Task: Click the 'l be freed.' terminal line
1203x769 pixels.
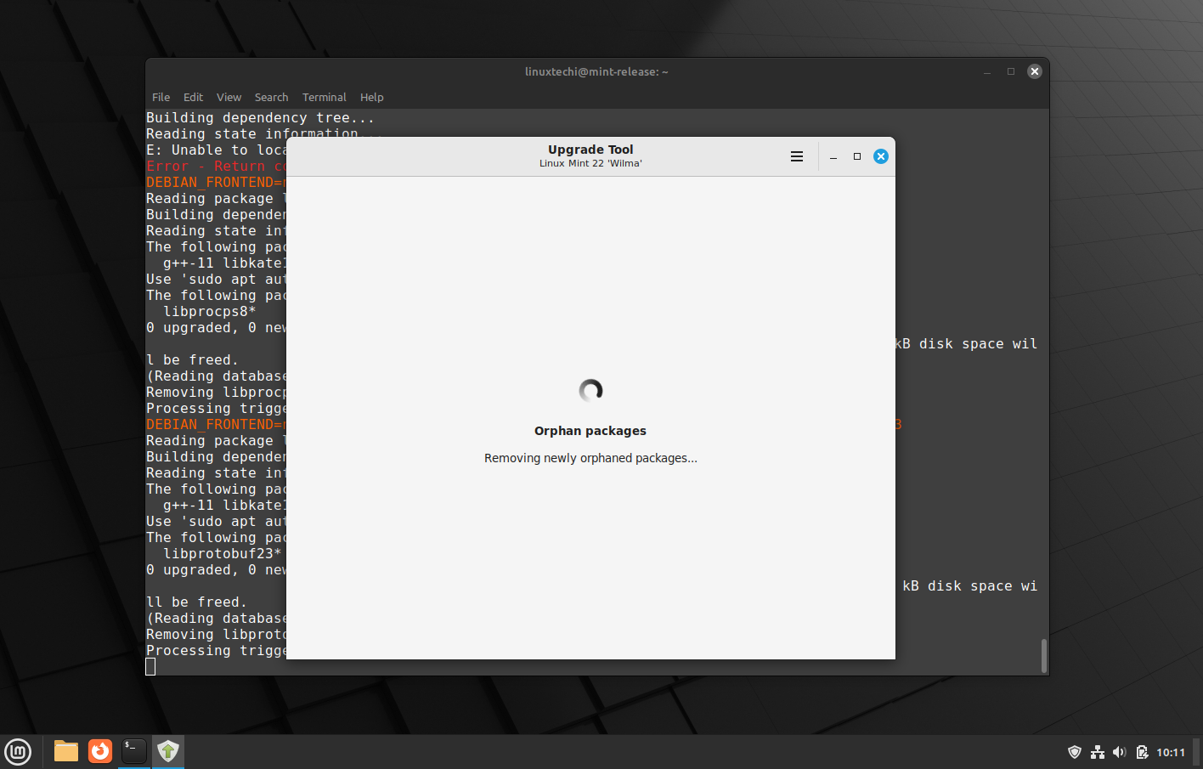Action: click(x=192, y=360)
